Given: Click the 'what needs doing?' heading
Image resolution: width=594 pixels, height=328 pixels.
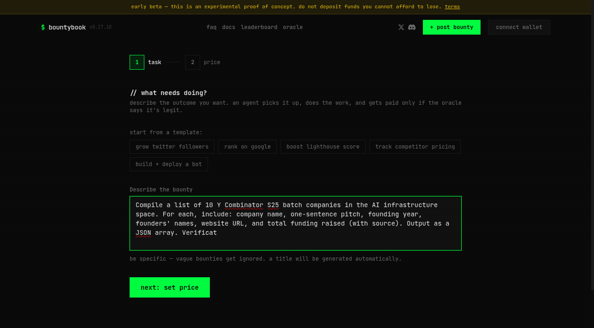Looking at the screenshot, I should [168, 93].
